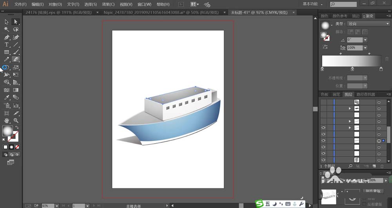Select the Symbol Sprayer tool

[7, 106]
